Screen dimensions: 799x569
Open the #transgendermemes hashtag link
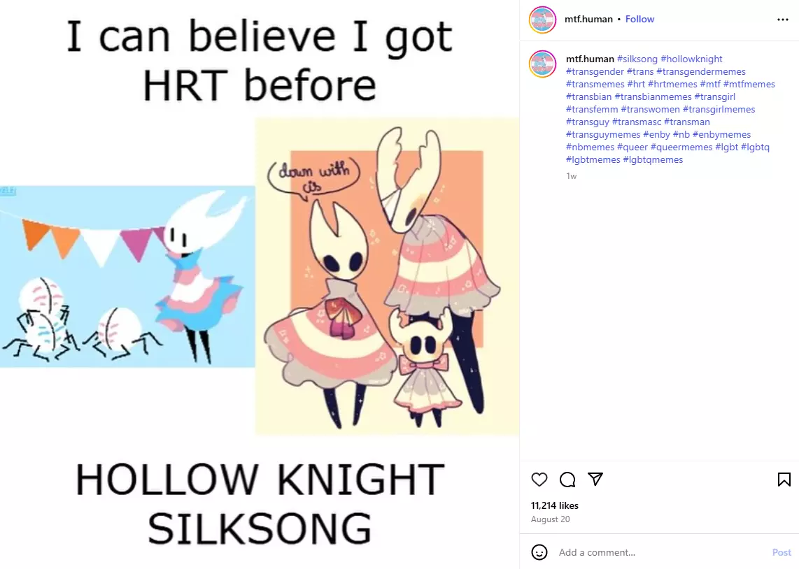(700, 72)
